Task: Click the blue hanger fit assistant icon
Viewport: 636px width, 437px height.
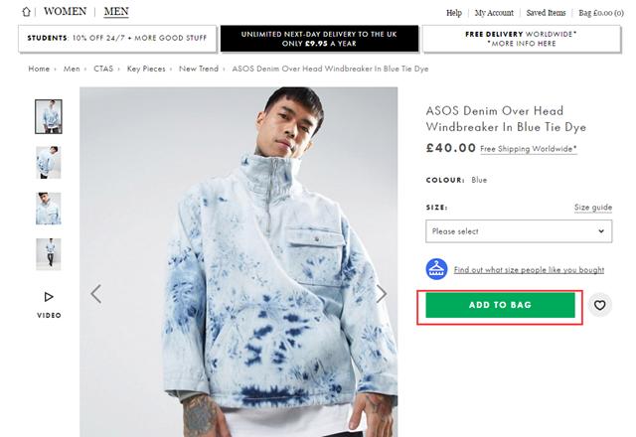Action: coord(435,269)
